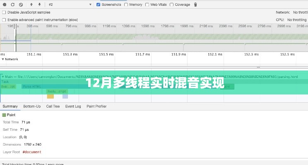Expand the Network track

click(2, 59)
